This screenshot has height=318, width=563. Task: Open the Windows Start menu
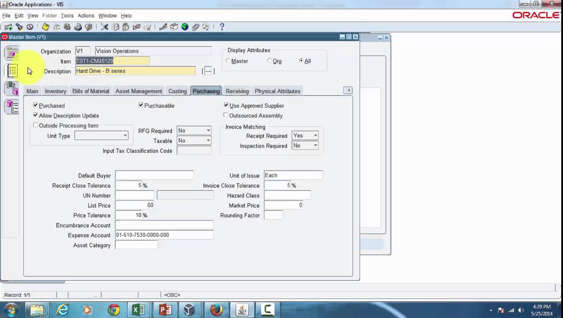point(11,310)
